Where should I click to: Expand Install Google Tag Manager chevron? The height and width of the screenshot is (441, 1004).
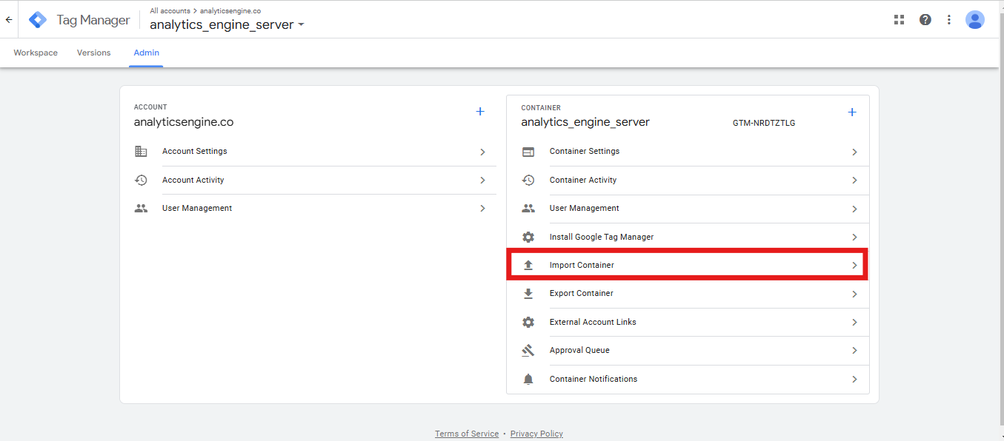(854, 238)
